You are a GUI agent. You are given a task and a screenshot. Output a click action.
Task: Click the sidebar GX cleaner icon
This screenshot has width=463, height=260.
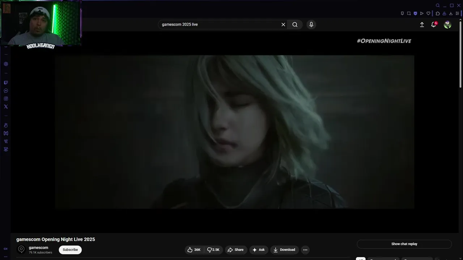pos(6,141)
